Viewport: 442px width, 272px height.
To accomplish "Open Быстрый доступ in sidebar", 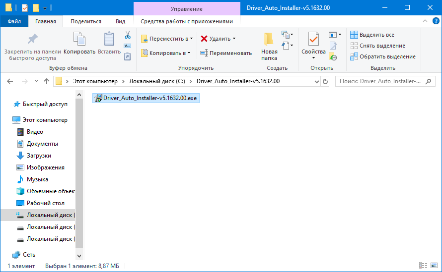I will click(40, 104).
